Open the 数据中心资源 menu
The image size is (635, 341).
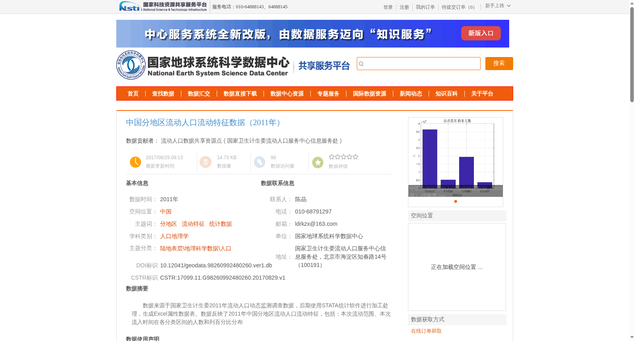pos(287,94)
